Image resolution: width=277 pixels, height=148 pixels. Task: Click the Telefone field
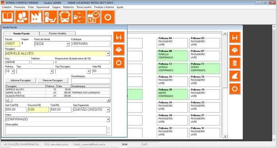42,62
